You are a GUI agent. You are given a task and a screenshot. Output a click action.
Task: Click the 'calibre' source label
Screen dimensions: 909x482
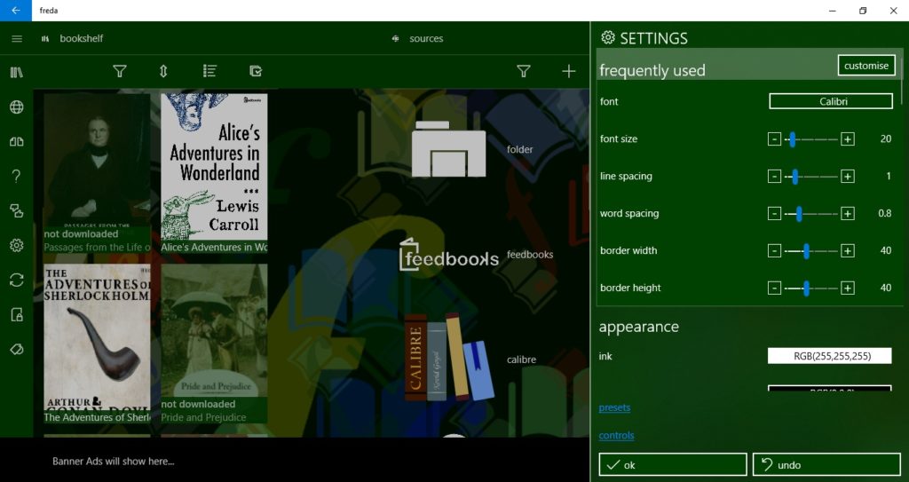point(521,359)
